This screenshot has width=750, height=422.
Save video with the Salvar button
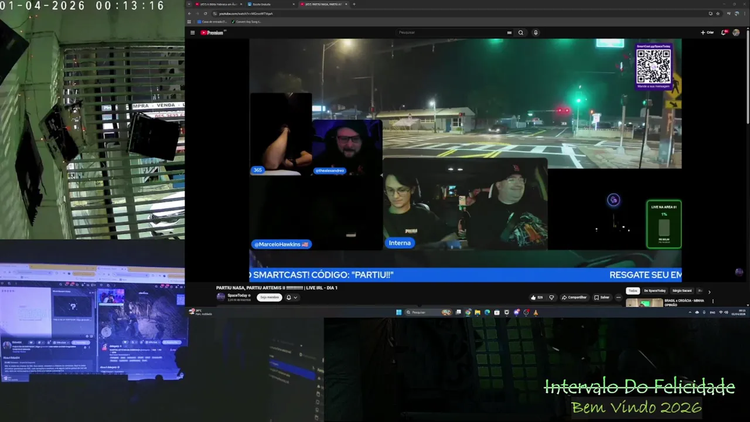[x=602, y=297]
